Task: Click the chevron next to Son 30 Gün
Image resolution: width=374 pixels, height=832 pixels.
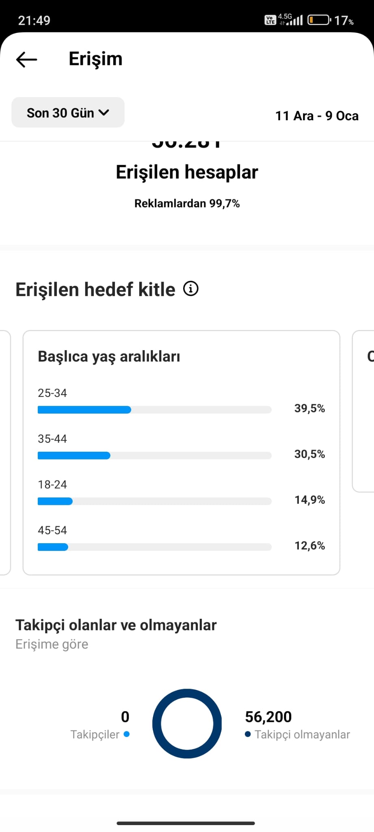Action: (104, 113)
